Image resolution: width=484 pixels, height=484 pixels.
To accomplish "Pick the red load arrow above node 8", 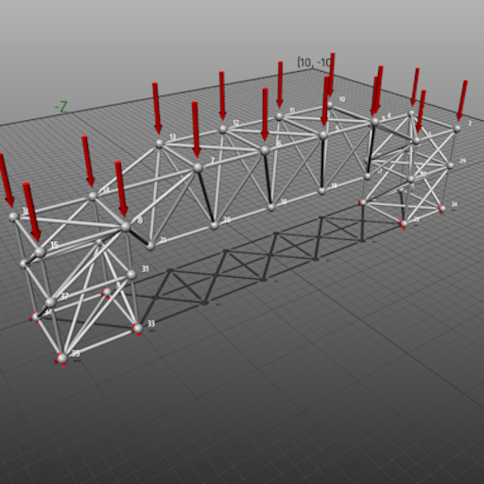I will (x=121, y=189).
